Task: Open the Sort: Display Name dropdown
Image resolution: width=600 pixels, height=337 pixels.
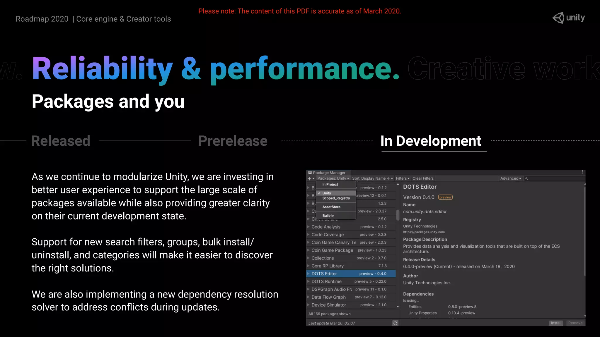Action: [x=372, y=178]
